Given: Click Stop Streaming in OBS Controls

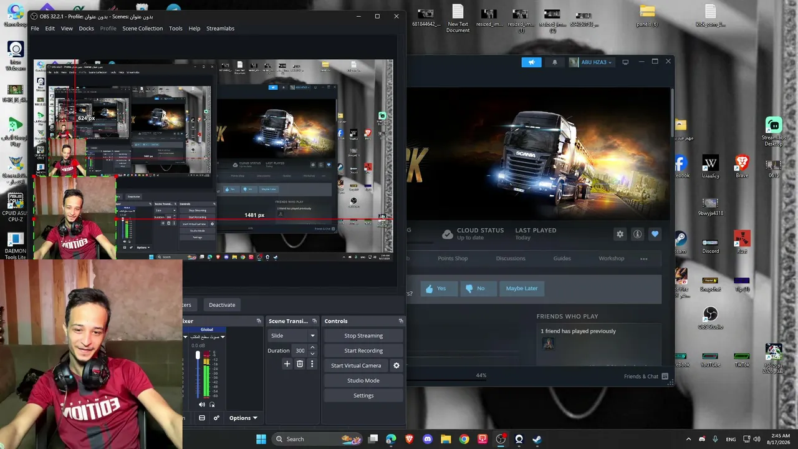Looking at the screenshot, I should (363, 336).
